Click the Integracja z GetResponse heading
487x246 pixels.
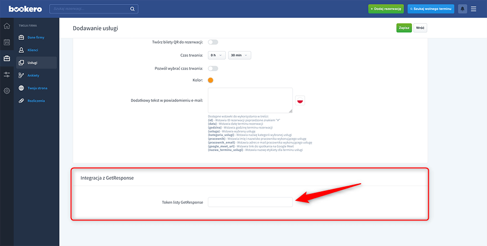click(x=107, y=178)
